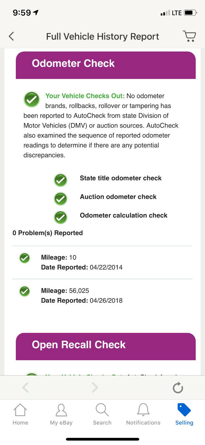
Task: Tap the large green check beside summary
Action: 32,99
